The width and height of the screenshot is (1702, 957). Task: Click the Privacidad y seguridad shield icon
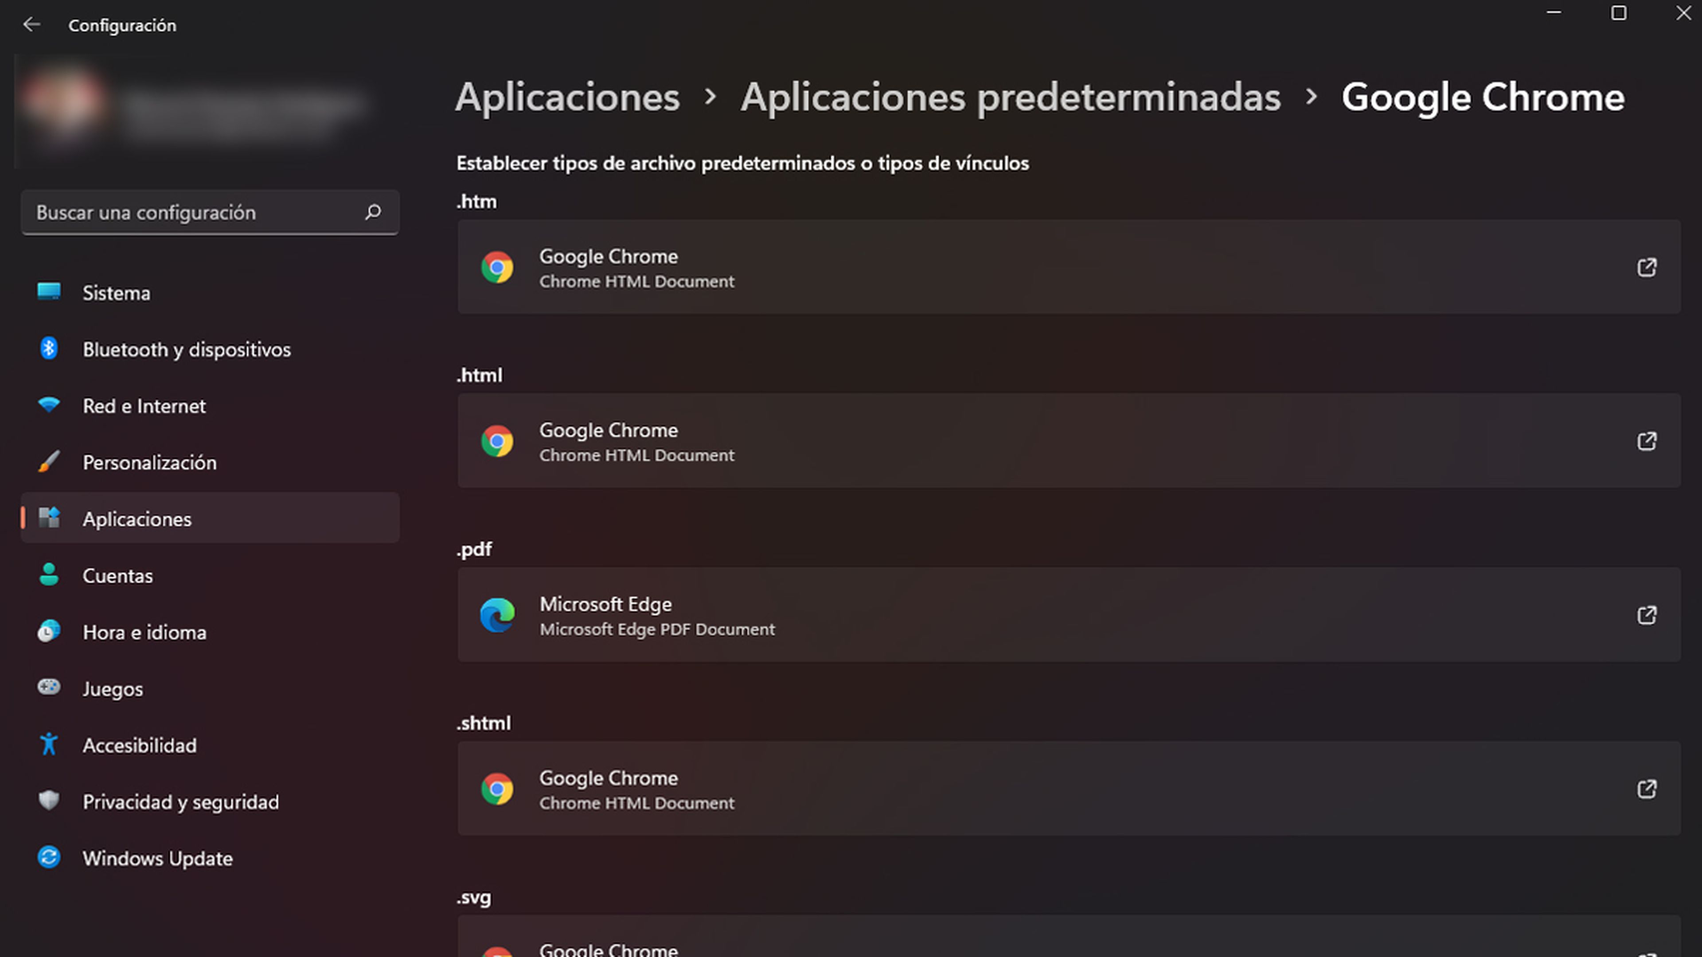[49, 801]
